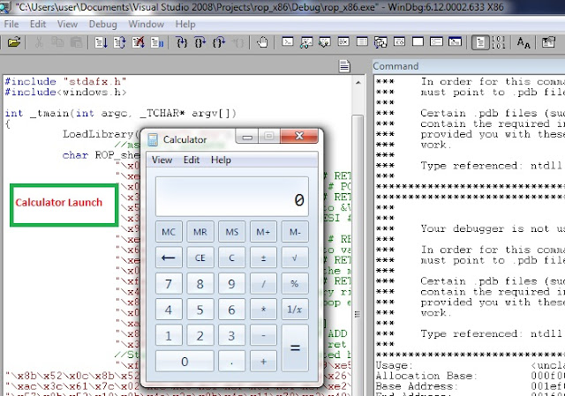This screenshot has height=396, width=565.
Task: Click the Calculator backspace arrow button
Action: (x=169, y=258)
